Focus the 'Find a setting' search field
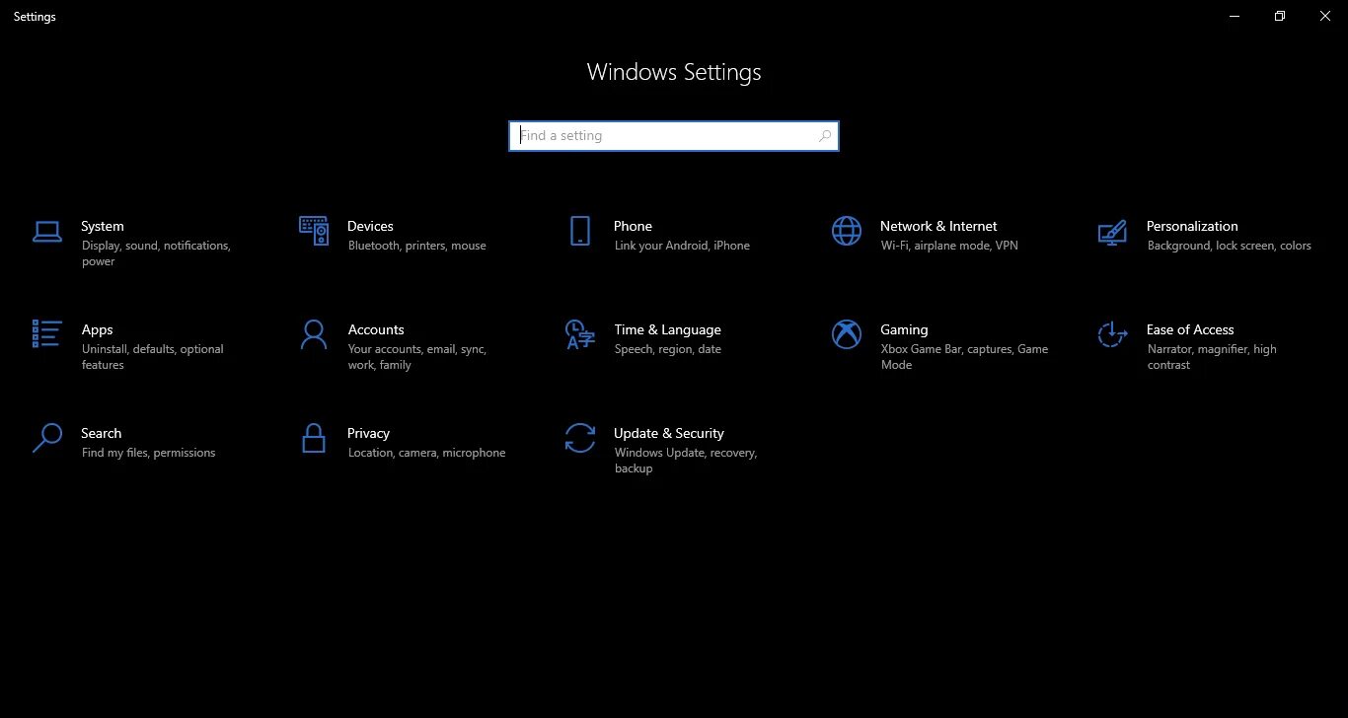Screen dimensions: 1348x718 point(674,136)
